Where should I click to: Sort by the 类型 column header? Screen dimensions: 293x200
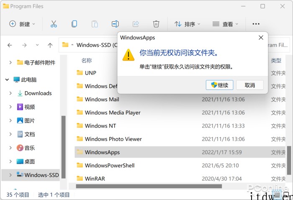coord(276,60)
